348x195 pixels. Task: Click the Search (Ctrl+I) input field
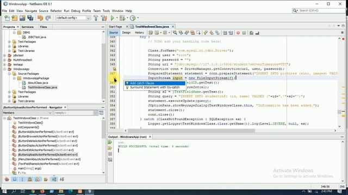click(x=321, y=10)
